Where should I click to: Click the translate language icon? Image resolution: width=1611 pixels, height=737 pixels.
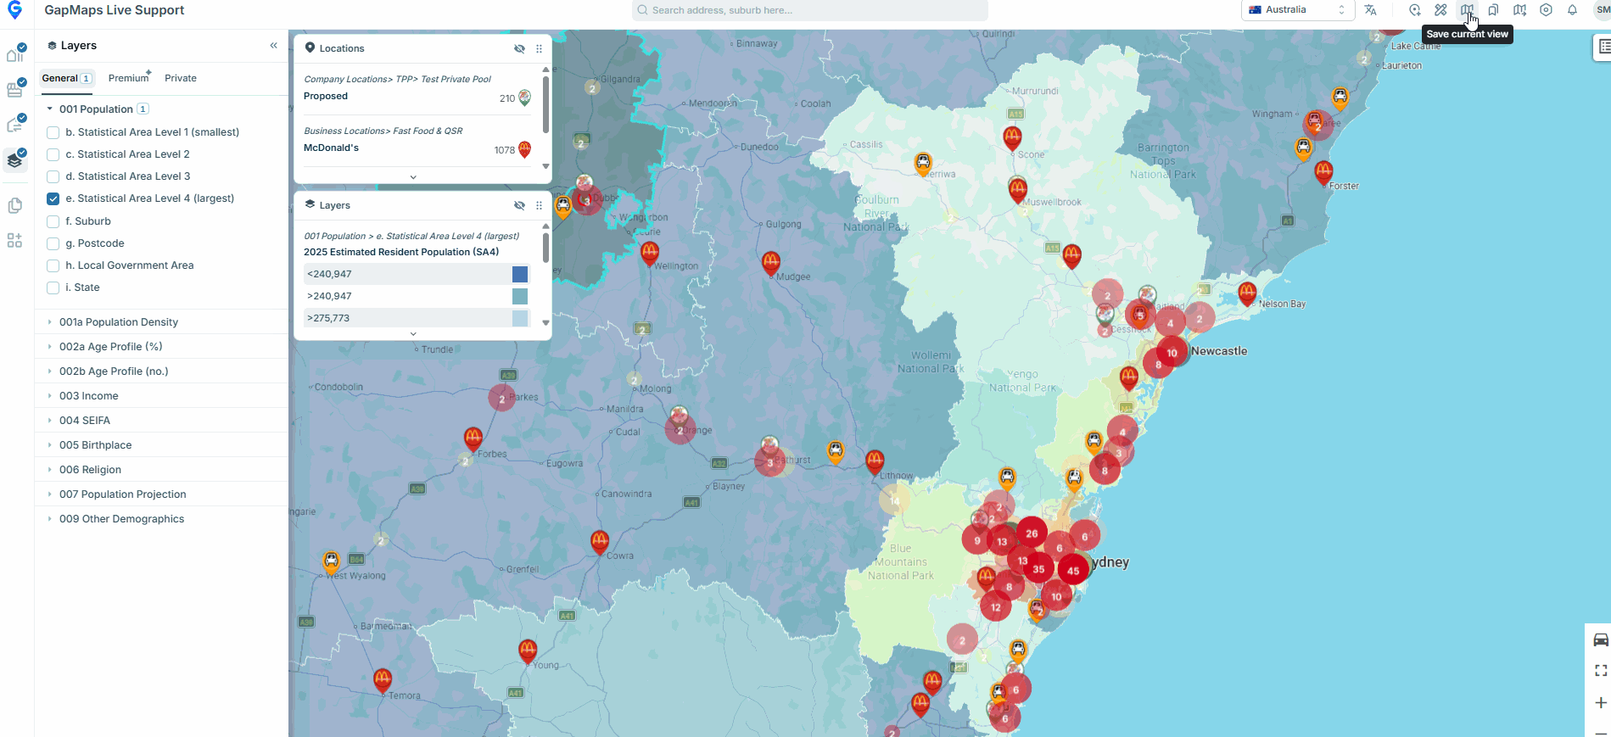coord(1370,10)
